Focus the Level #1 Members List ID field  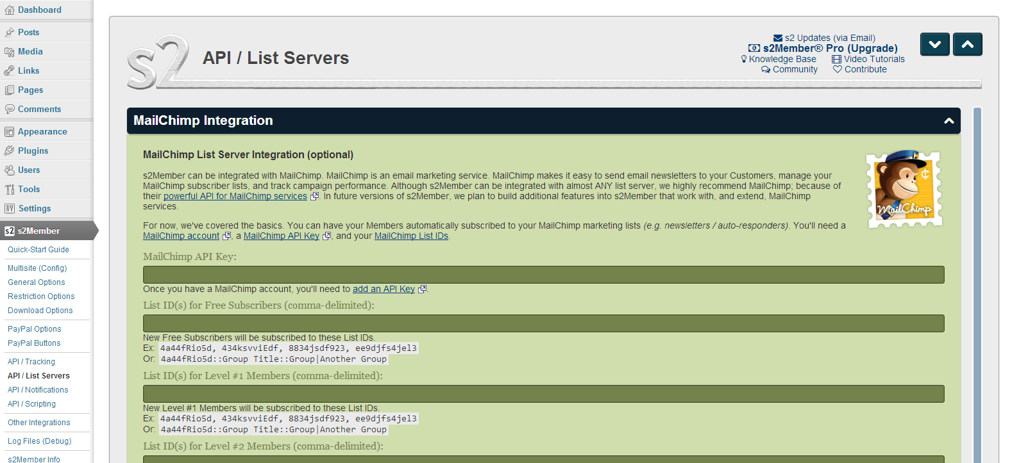click(544, 394)
